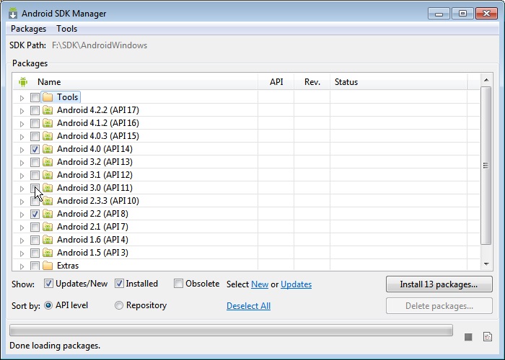Click the Deselect All link
Screen dimensions: 505x360
[248, 306]
